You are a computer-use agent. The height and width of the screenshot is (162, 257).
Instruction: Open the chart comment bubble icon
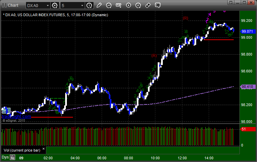[x=158, y=5]
